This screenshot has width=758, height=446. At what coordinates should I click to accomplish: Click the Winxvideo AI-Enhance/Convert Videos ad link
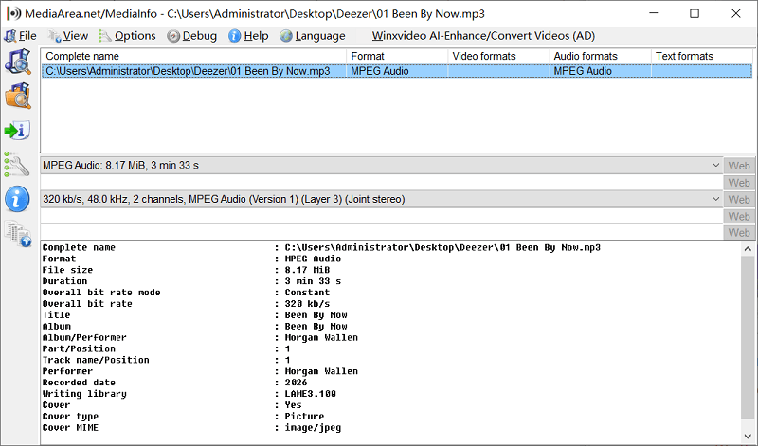point(483,36)
